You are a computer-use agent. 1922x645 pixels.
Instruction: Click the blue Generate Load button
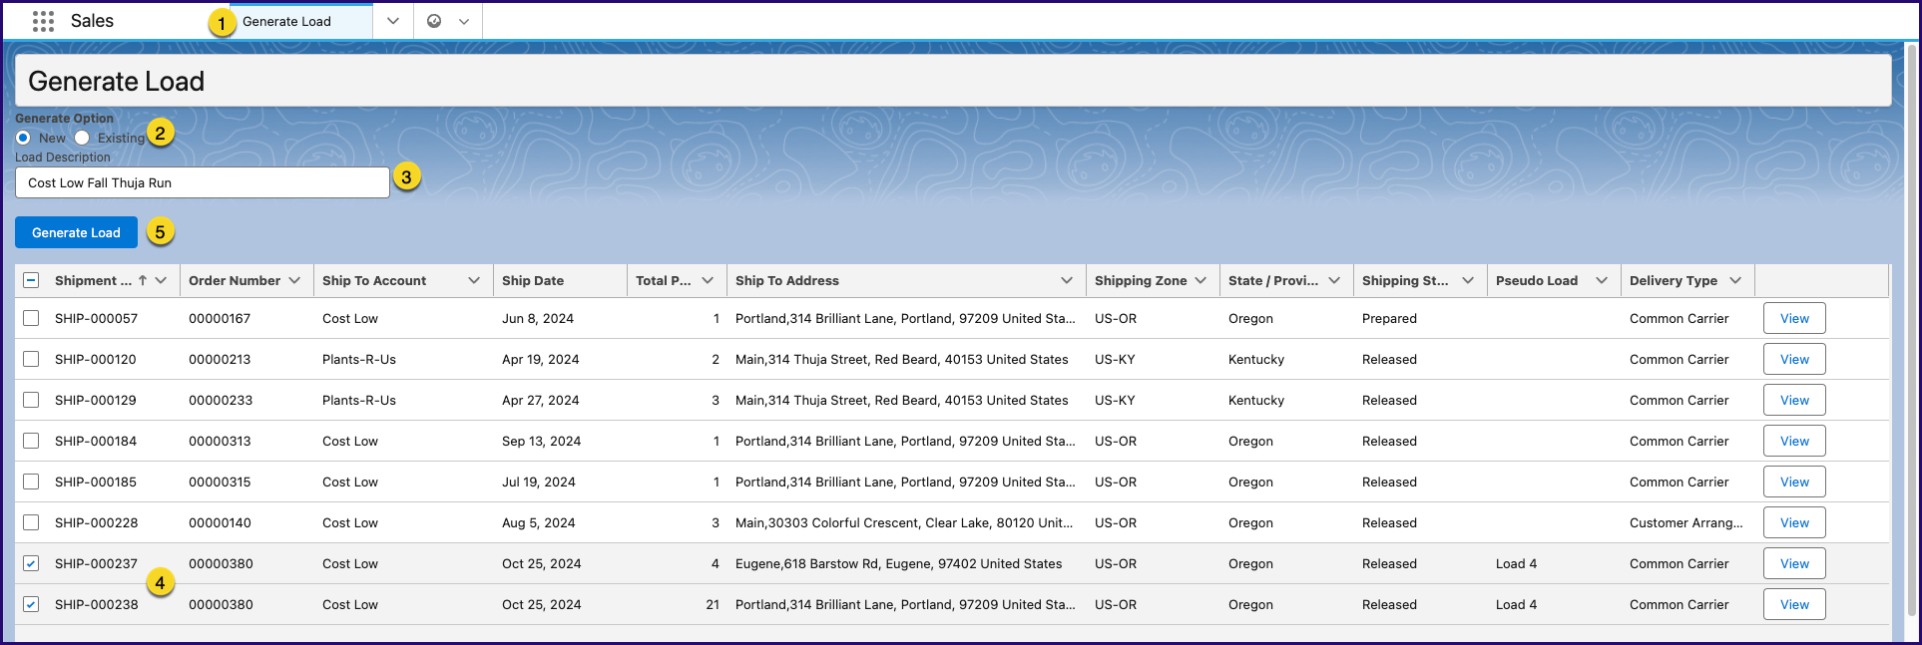76,232
